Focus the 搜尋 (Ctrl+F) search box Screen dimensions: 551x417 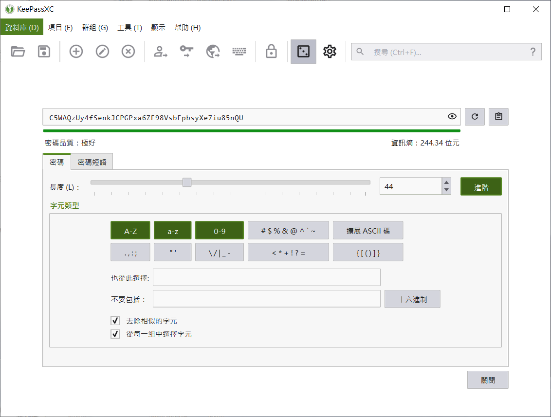tap(446, 52)
